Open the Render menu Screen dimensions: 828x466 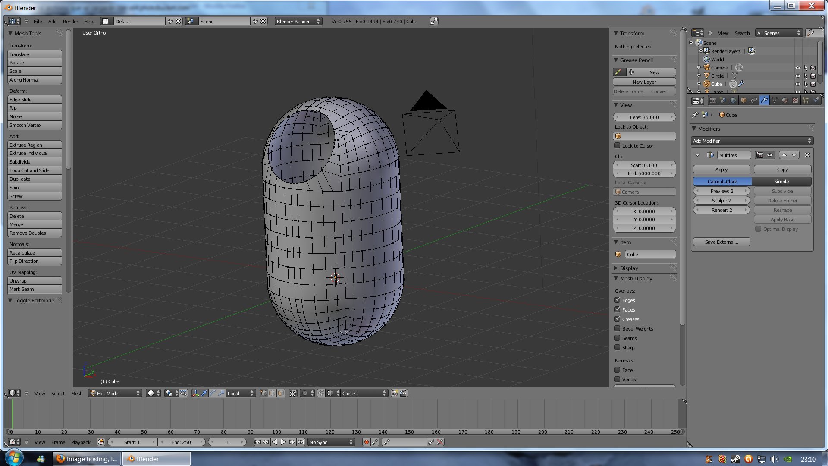[70, 21]
